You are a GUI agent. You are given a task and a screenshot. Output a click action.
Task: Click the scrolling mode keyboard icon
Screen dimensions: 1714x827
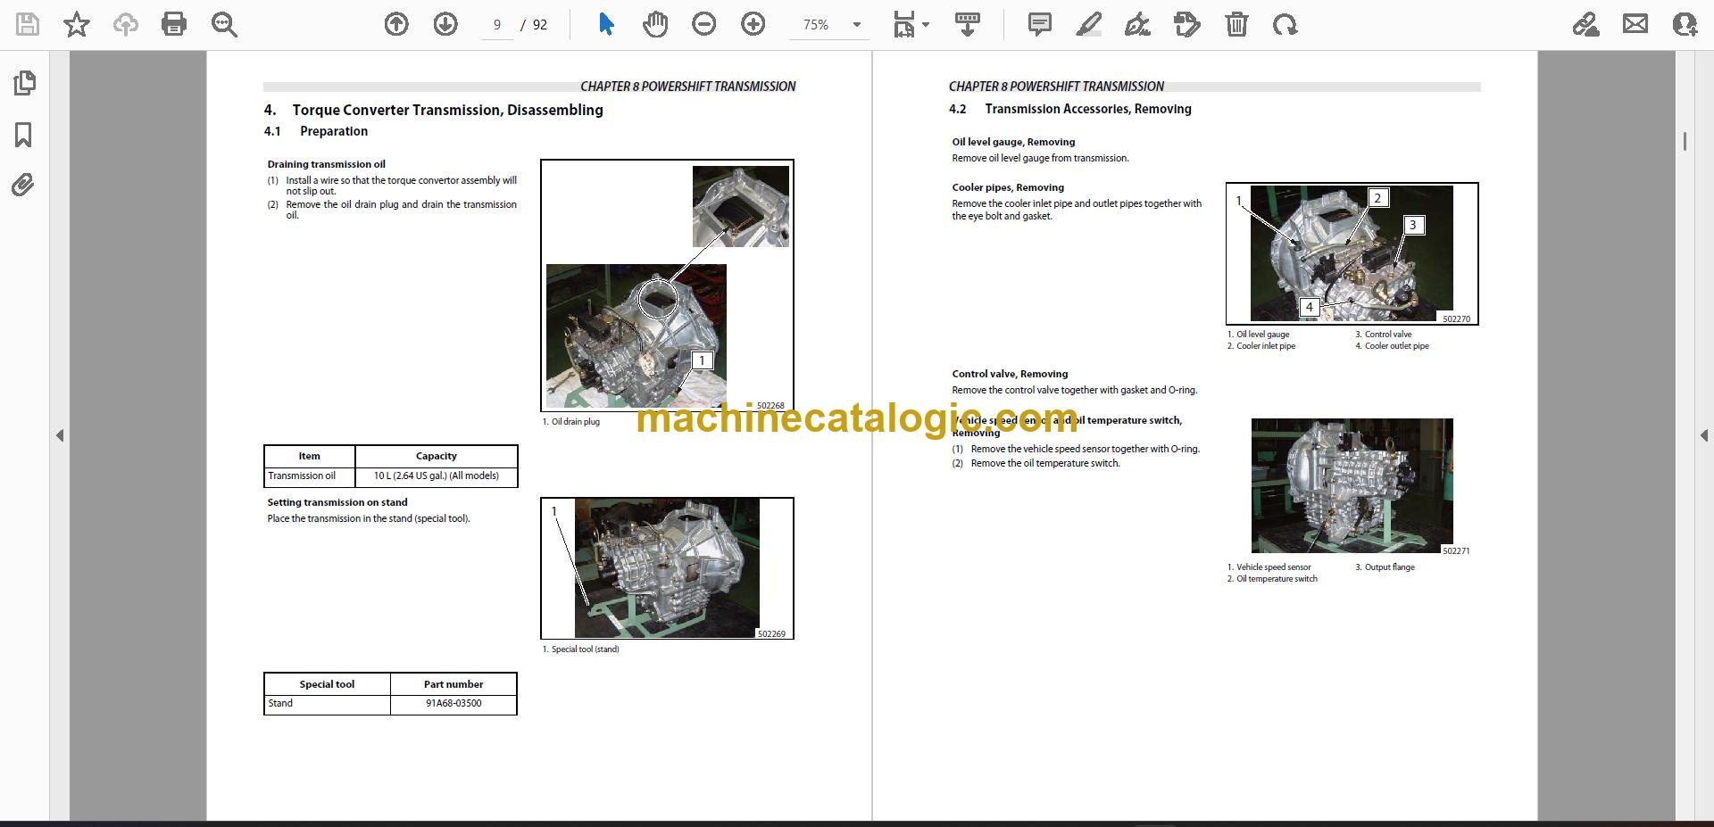[x=968, y=24]
